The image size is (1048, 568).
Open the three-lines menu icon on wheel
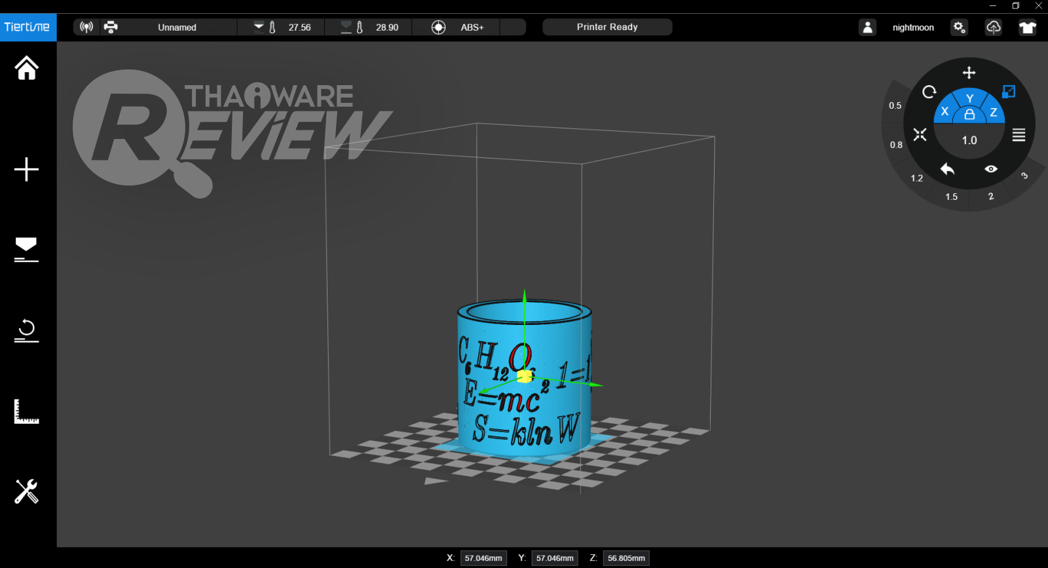(x=1019, y=135)
